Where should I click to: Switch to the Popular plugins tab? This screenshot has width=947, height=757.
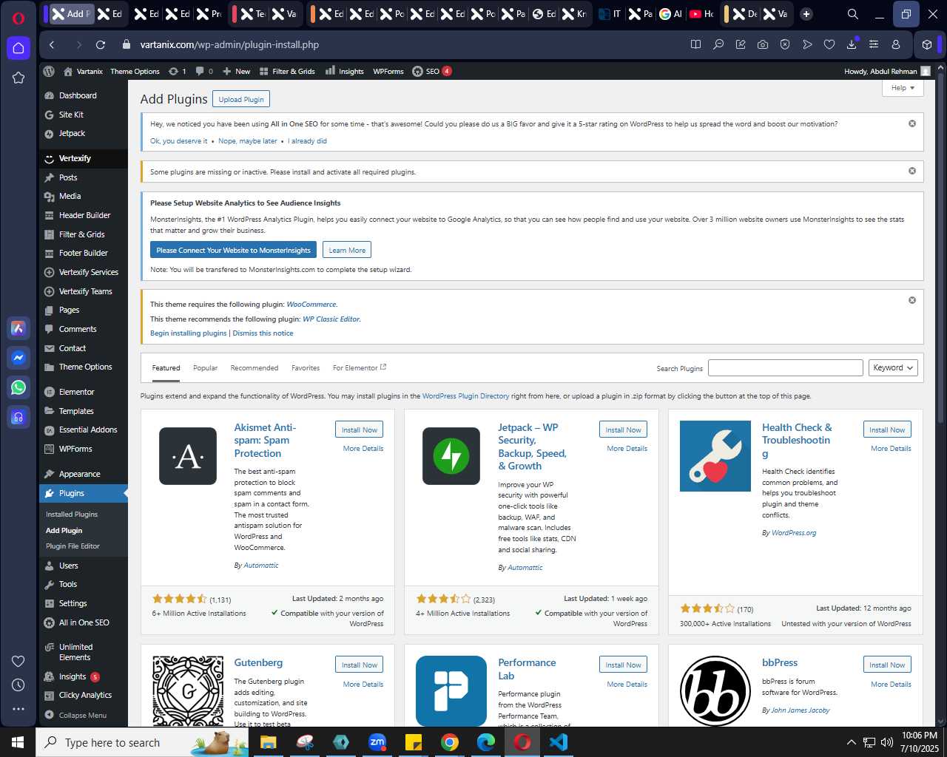point(205,367)
